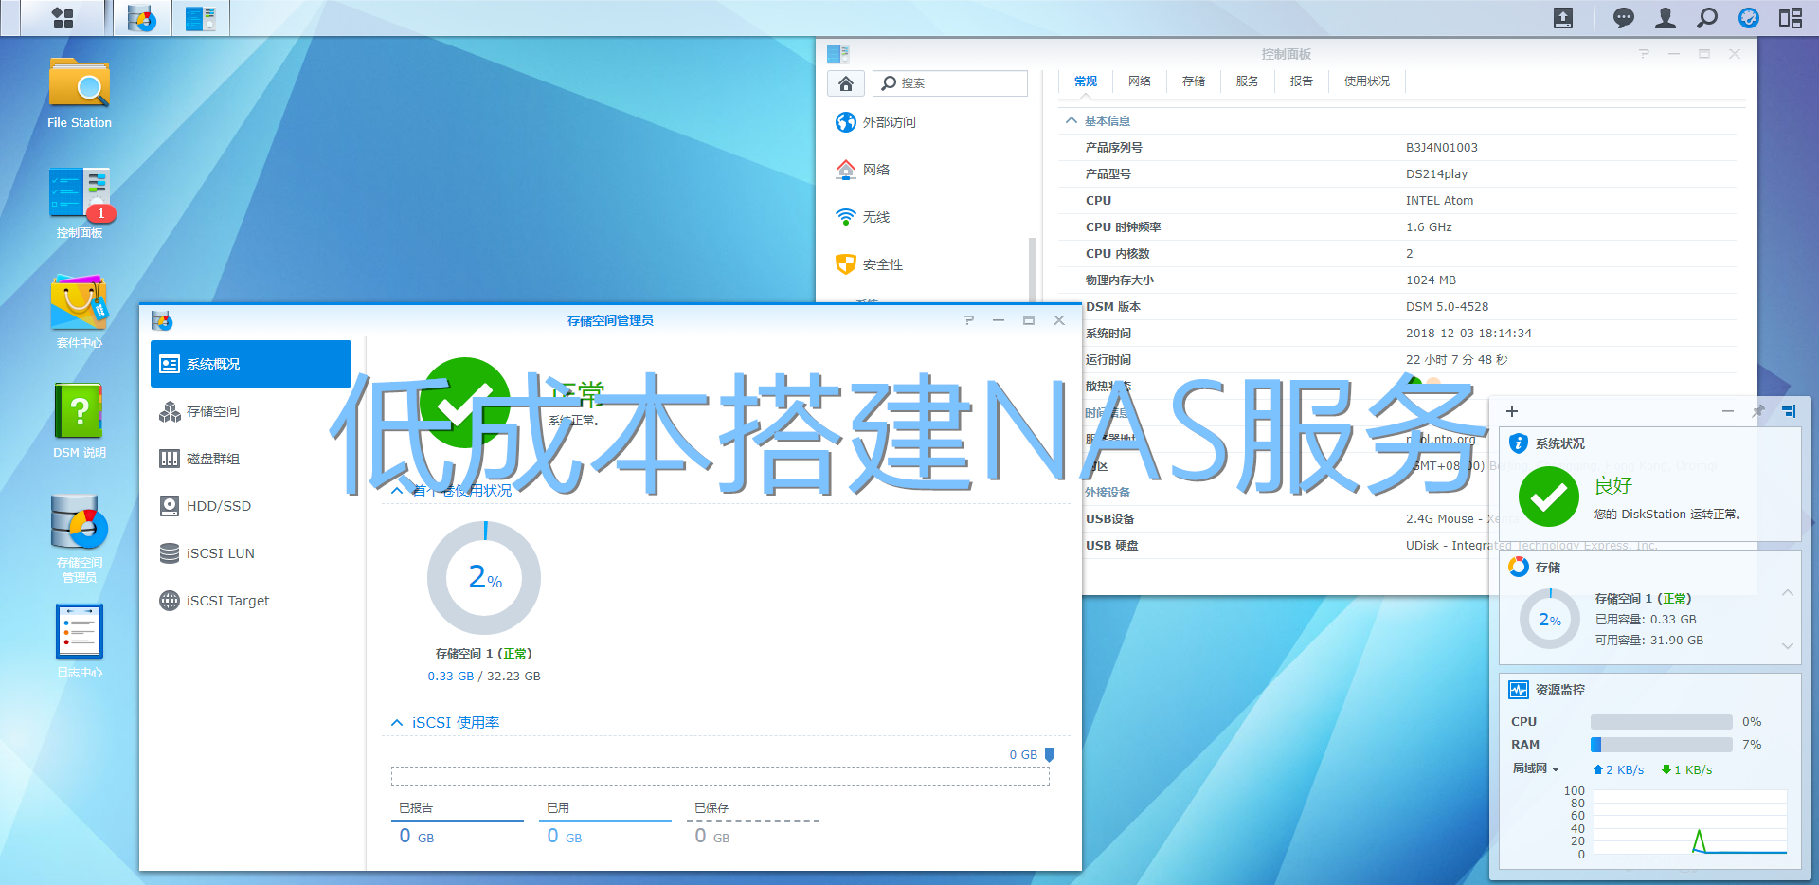The image size is (1819, 885).
Task: Click the DSM 5.0-4528 version value
Action: point(1448,307)
